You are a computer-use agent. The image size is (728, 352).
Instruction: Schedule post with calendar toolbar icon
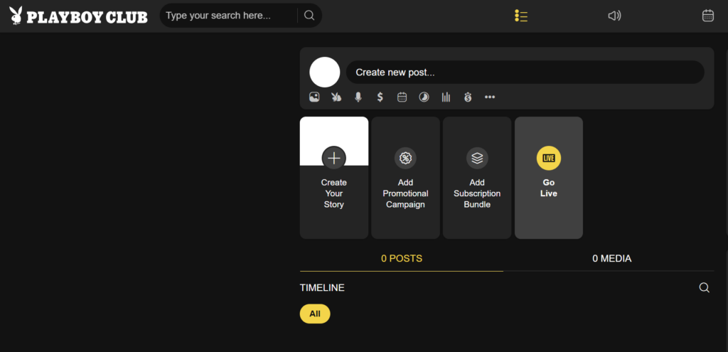pos(402,97)
